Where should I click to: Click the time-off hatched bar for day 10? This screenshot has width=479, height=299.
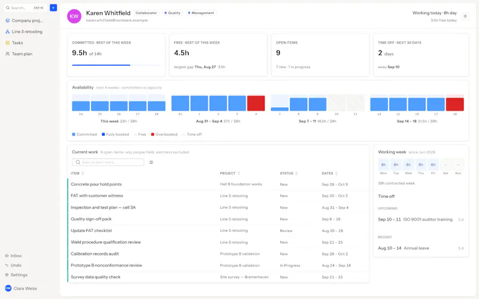(336, 103)
